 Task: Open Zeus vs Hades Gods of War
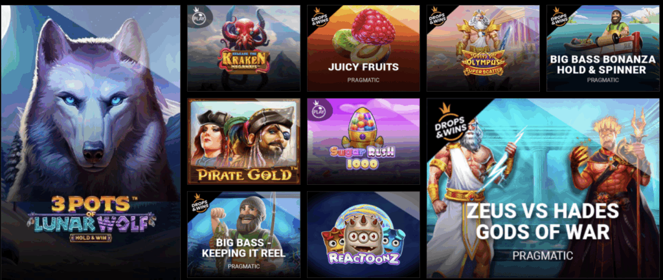(x=543, y=188)
